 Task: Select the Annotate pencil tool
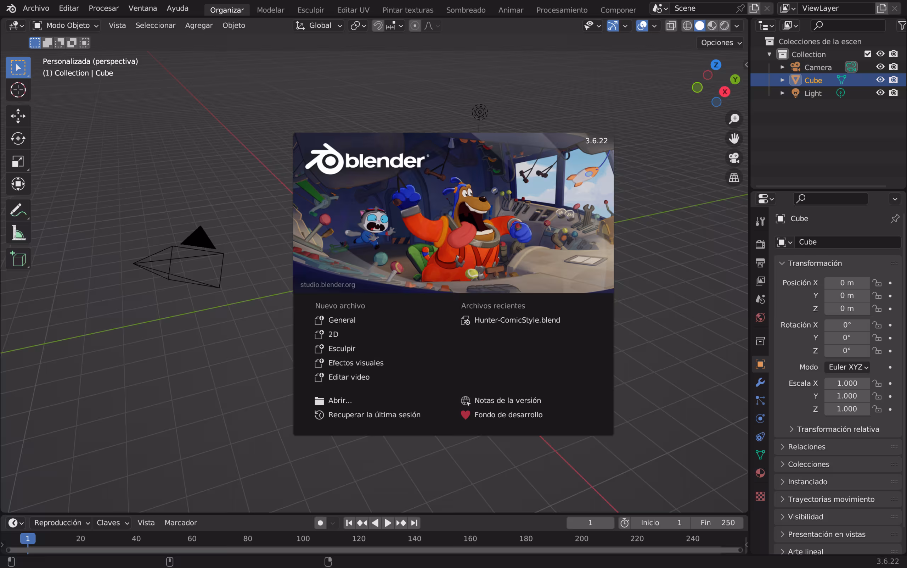click(18, 210)
